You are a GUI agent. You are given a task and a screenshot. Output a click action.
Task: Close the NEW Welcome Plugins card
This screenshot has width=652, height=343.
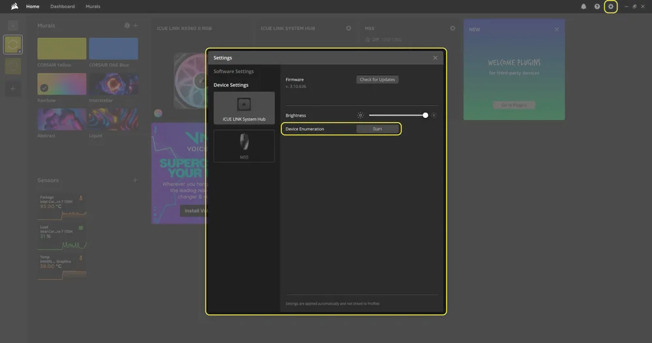coord(556,29)
